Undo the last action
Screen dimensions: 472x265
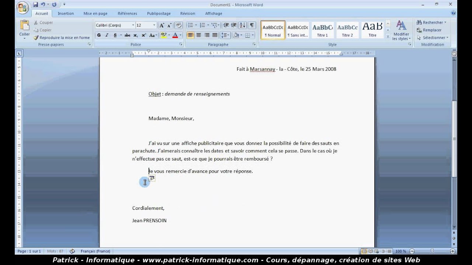43,4
